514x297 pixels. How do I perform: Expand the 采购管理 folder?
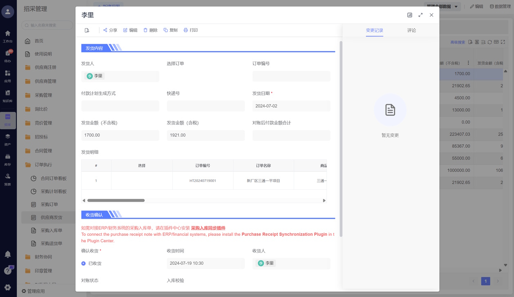pos(43,95)
